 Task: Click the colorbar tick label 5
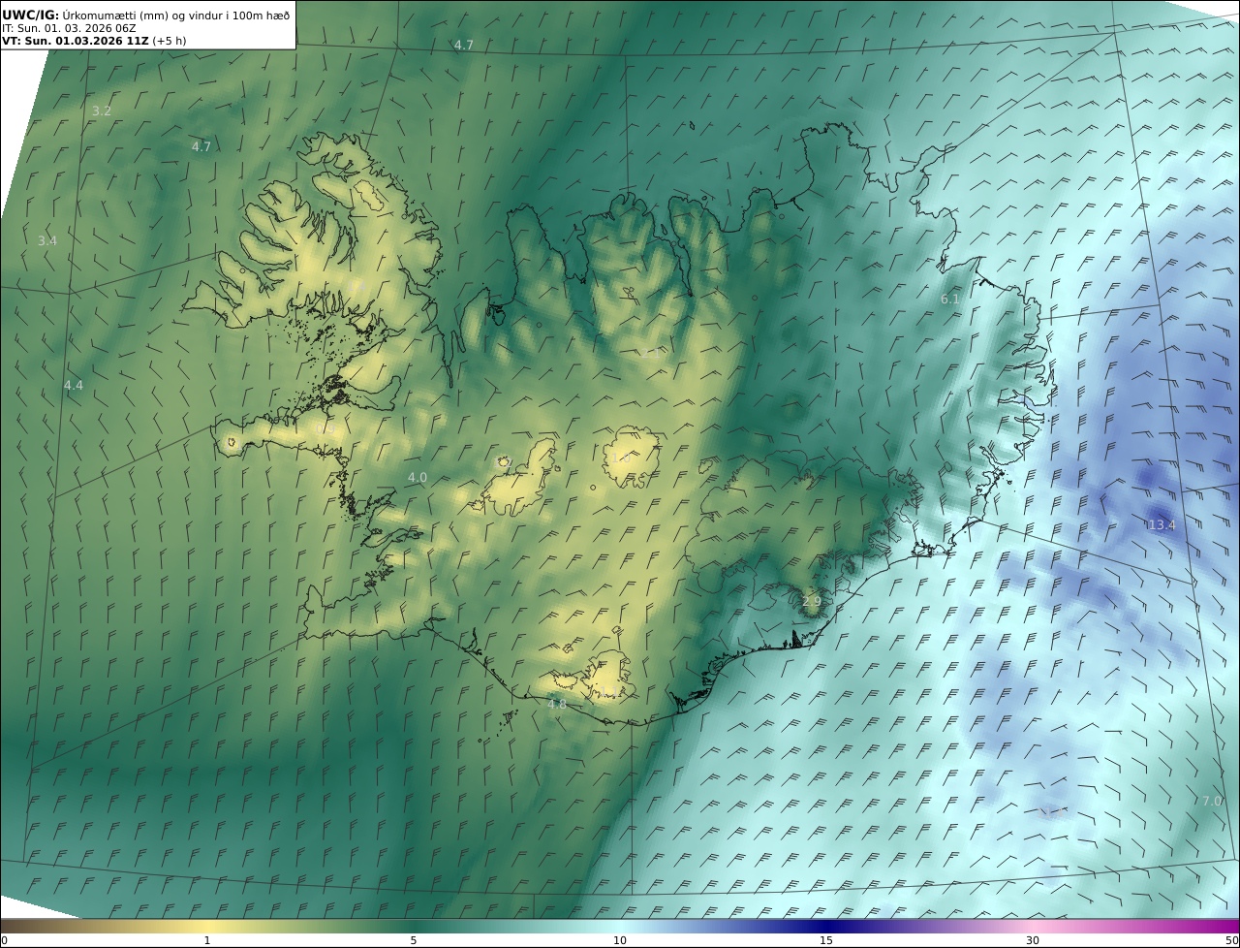point(414,940)
